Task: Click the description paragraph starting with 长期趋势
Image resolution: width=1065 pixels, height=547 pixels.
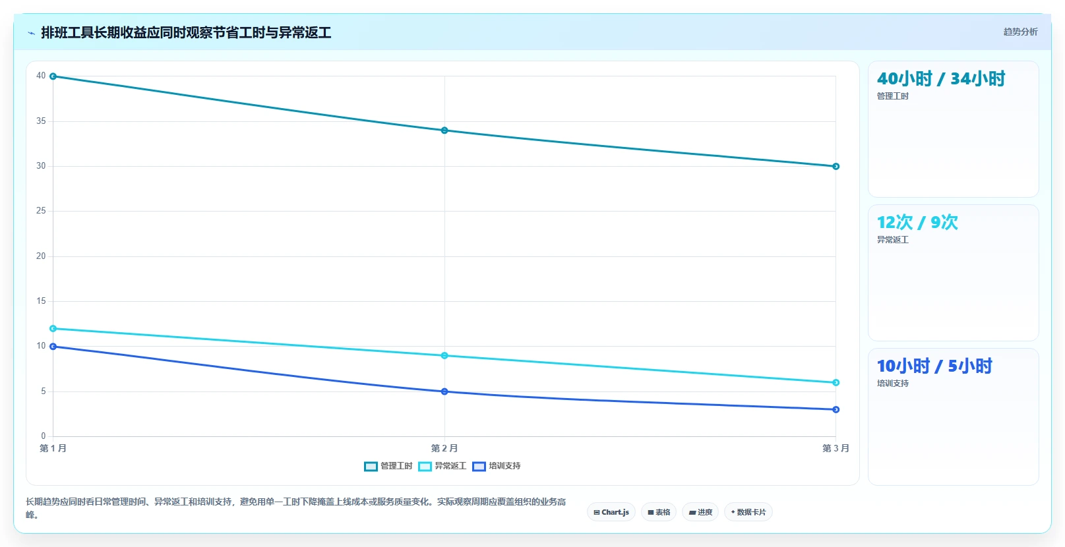Action: click(296, 508)
